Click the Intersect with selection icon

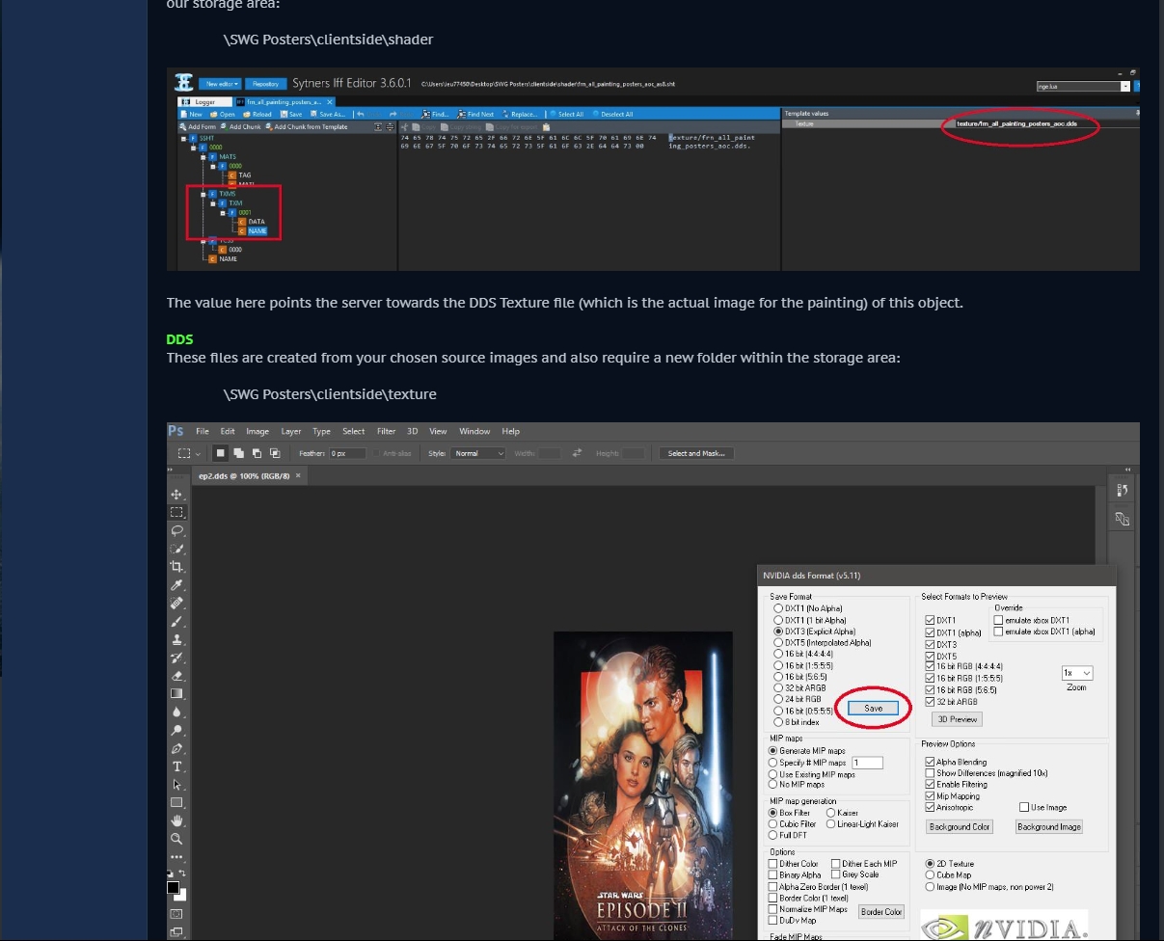click(275, 453)
